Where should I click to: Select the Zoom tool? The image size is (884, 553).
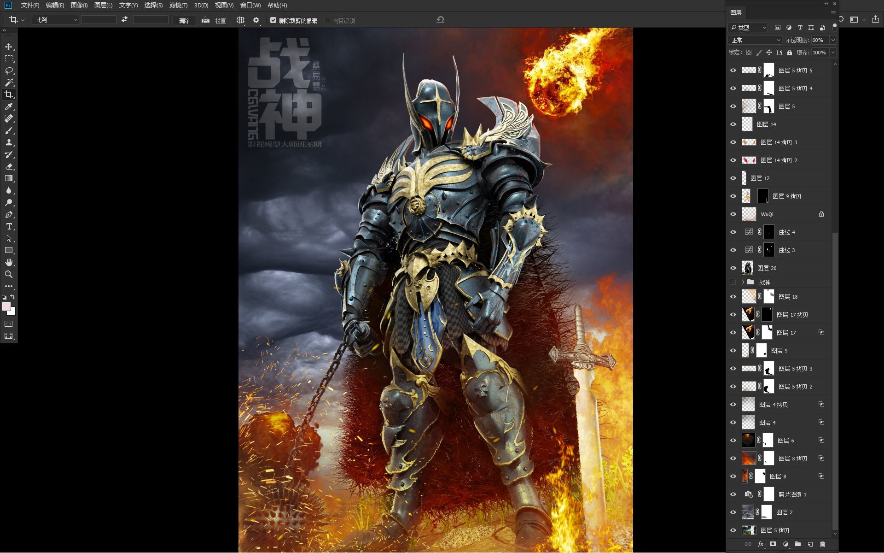[x=9, y=274]
